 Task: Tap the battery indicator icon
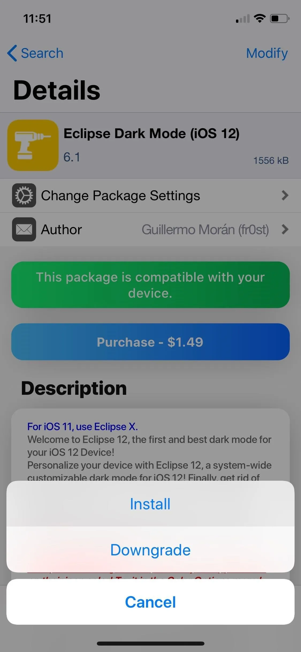pyautogui.click(x=280, y=18)
